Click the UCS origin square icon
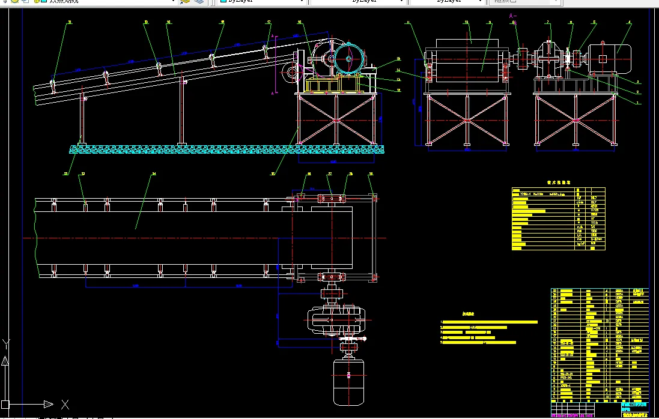This screenshot has width=659, height=419. pos(5,405)
